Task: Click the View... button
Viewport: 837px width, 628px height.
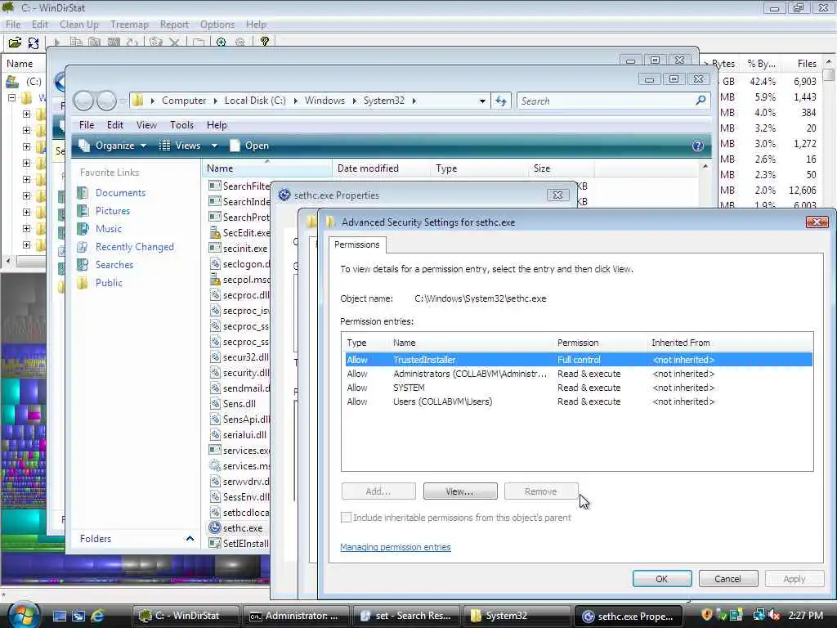Action: coord(459,491)
